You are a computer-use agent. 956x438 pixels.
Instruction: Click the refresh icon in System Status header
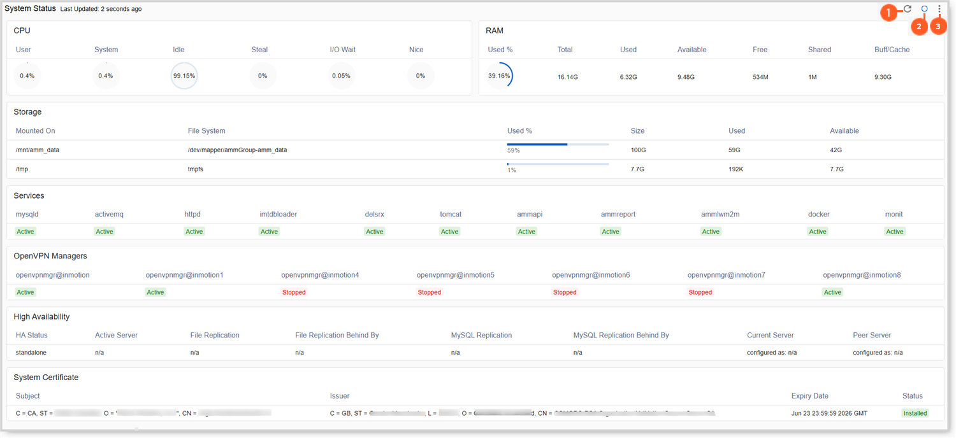(x=908, y=9)
